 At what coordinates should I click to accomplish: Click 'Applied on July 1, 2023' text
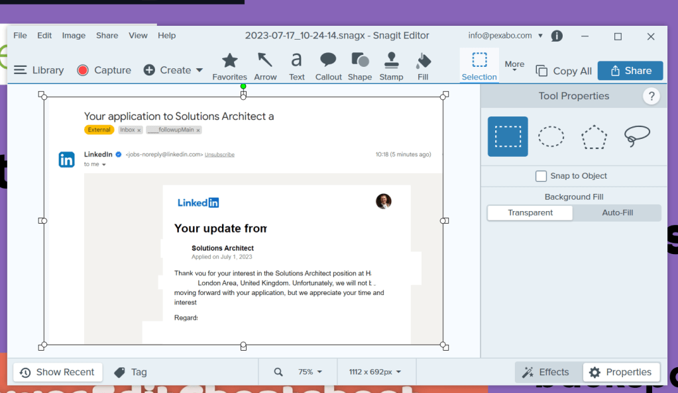point(222,257)
